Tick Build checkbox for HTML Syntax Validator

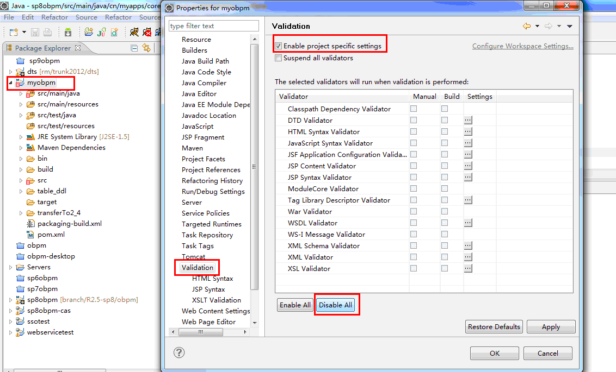click(445, 131)
